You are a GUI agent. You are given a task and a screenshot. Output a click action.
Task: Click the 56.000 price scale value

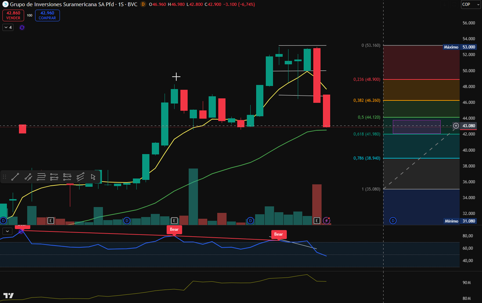pos(469,23)
